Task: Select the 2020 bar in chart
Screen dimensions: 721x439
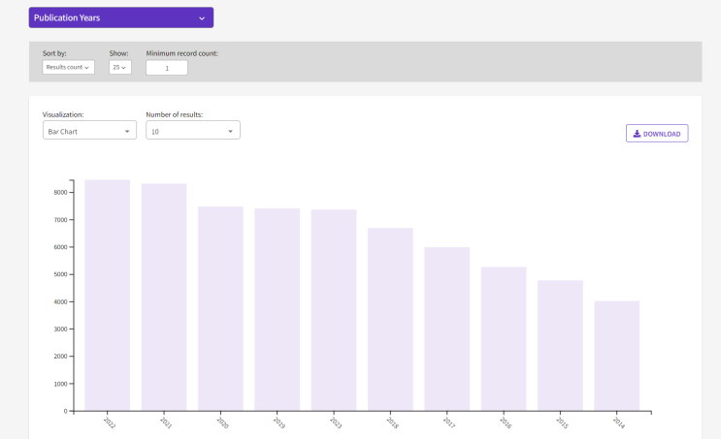Action: click(x=220, y=308)
